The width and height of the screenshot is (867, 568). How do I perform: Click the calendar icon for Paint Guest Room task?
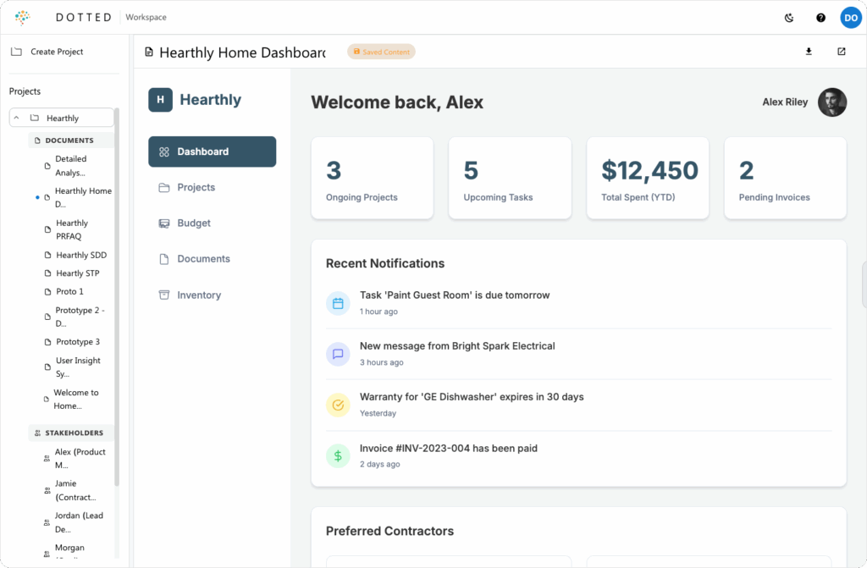click(x=338, y=303)
